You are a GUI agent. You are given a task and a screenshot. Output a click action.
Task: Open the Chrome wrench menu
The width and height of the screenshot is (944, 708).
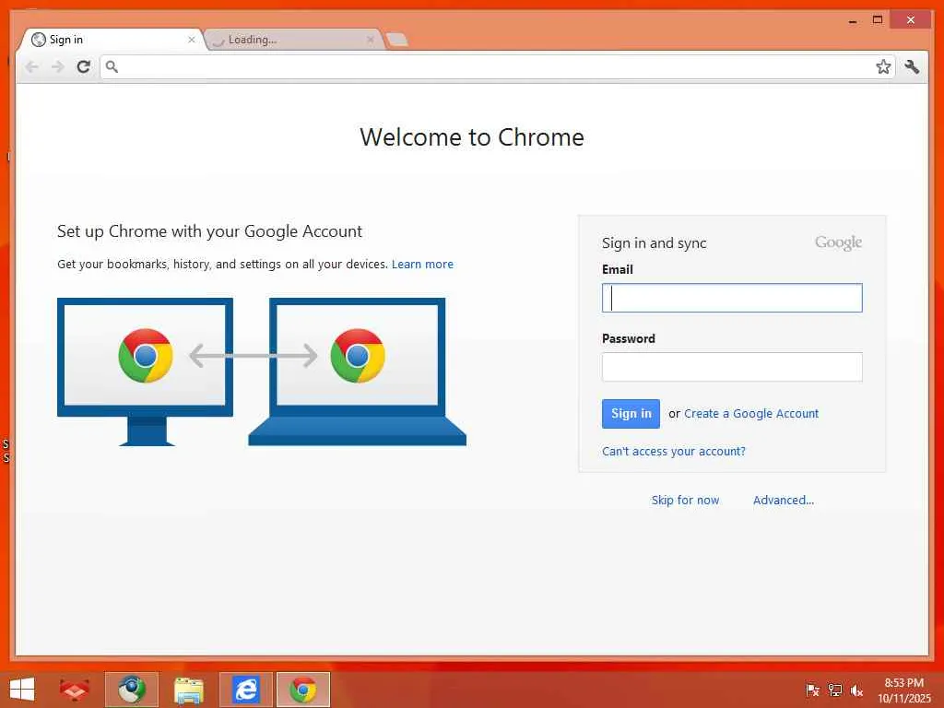pyautogui.click(x=912, y=66)
